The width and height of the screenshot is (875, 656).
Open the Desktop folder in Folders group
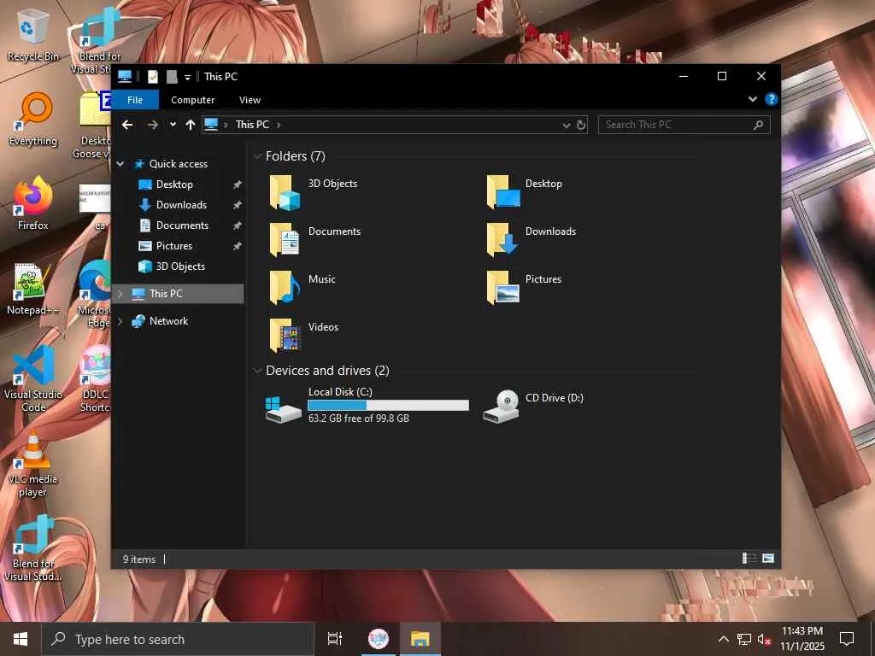tap(502, 192)
